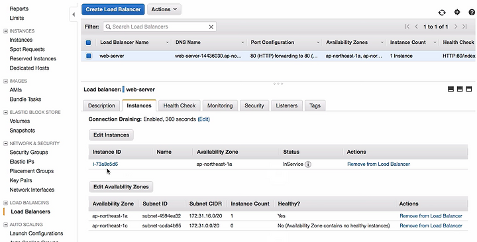Show InService status info icon

308,164
